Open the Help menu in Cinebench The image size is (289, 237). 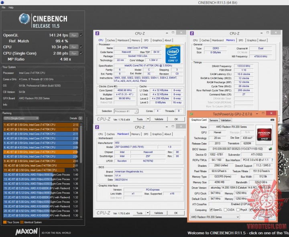[x=11, y=8]
